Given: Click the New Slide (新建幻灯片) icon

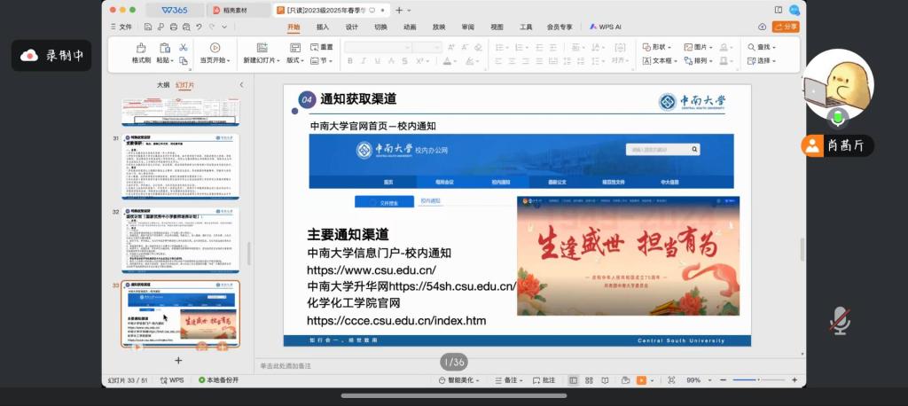Looking at the screenshot, I should tap(262, 48).
